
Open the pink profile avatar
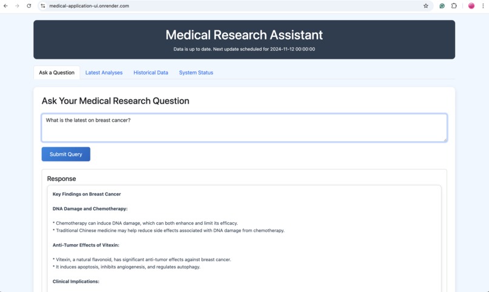coord(471,6)
